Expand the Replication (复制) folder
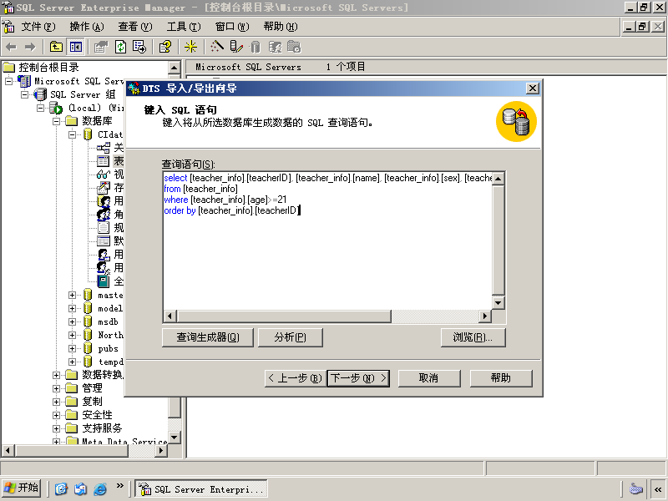 [x=56, y=402]
